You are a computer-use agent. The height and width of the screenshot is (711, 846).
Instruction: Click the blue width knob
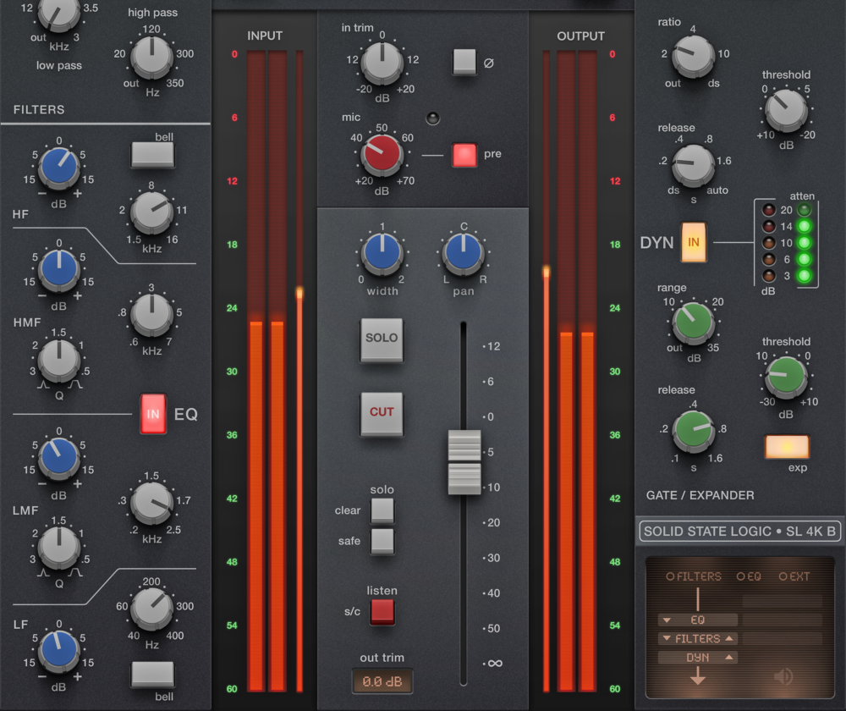(382, 252)
